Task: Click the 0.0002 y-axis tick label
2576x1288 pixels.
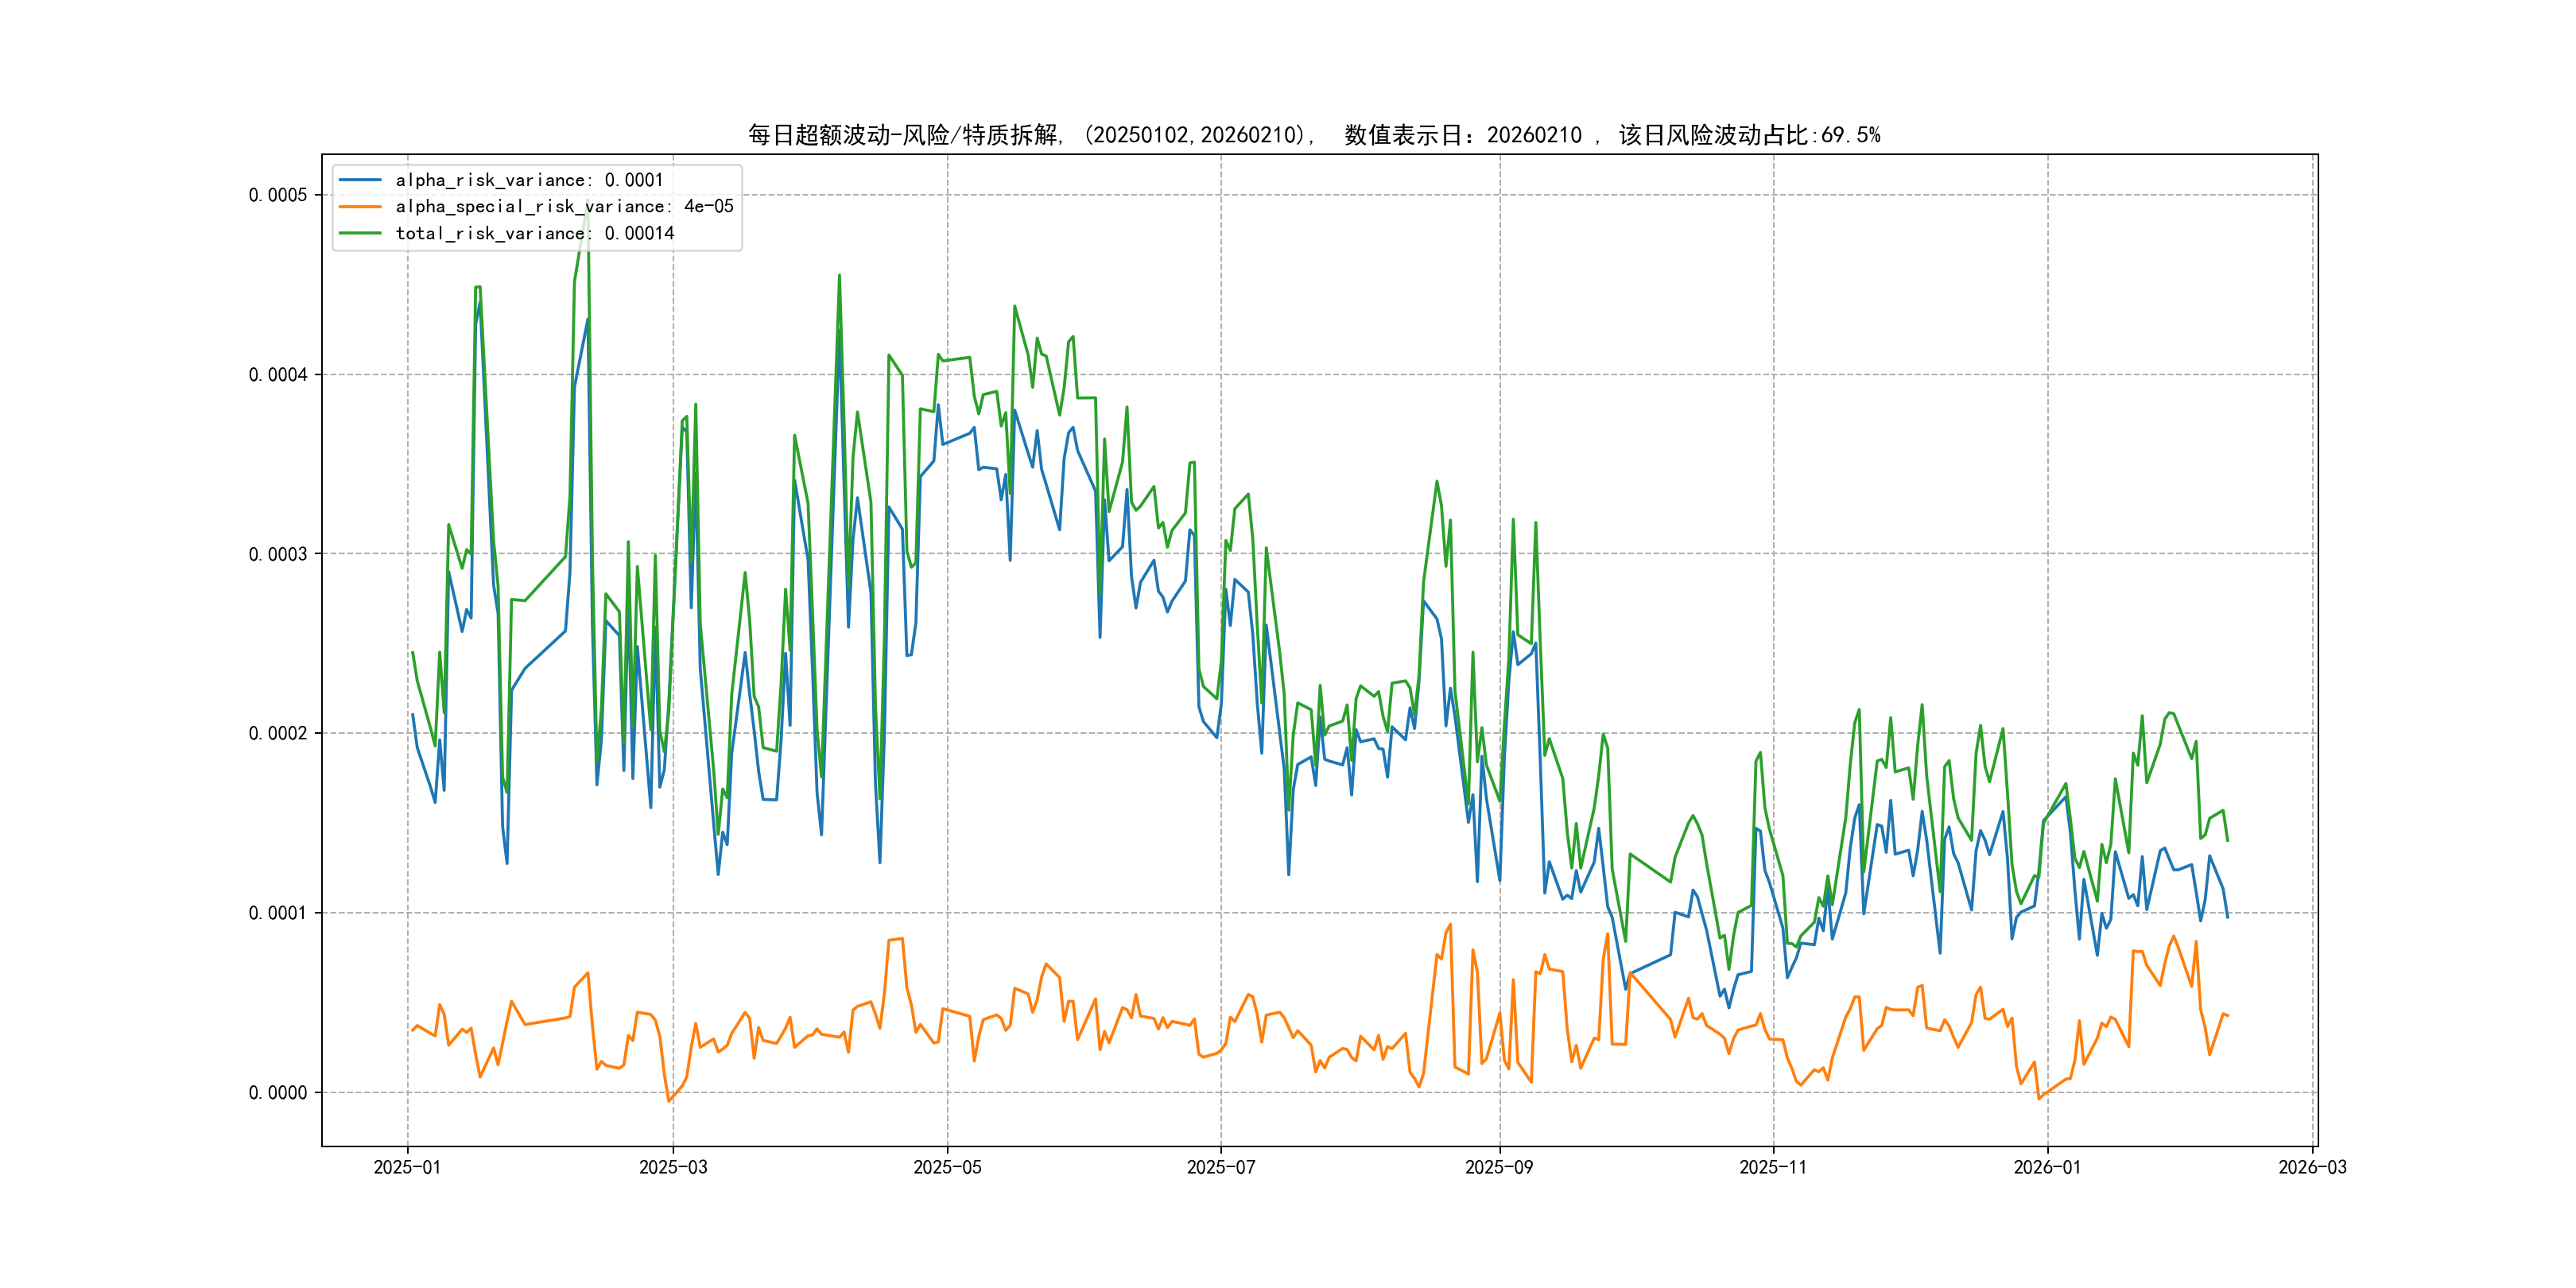Action: pos(278,733)
